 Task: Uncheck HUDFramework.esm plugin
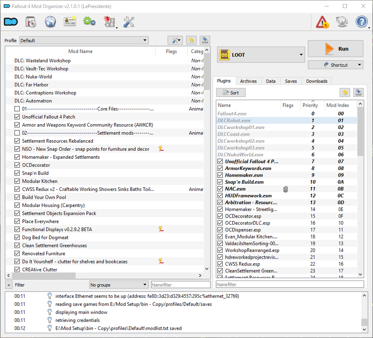pos(220,196)
